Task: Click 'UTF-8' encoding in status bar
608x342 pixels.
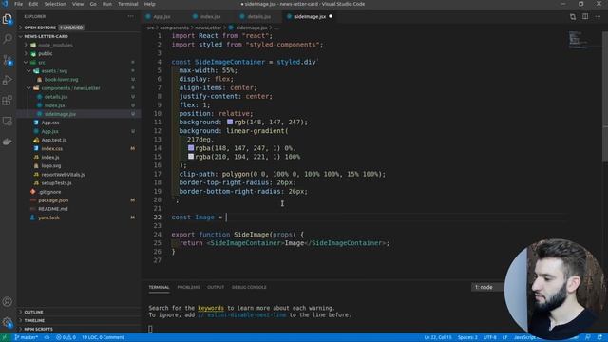Action: (490, 337)
